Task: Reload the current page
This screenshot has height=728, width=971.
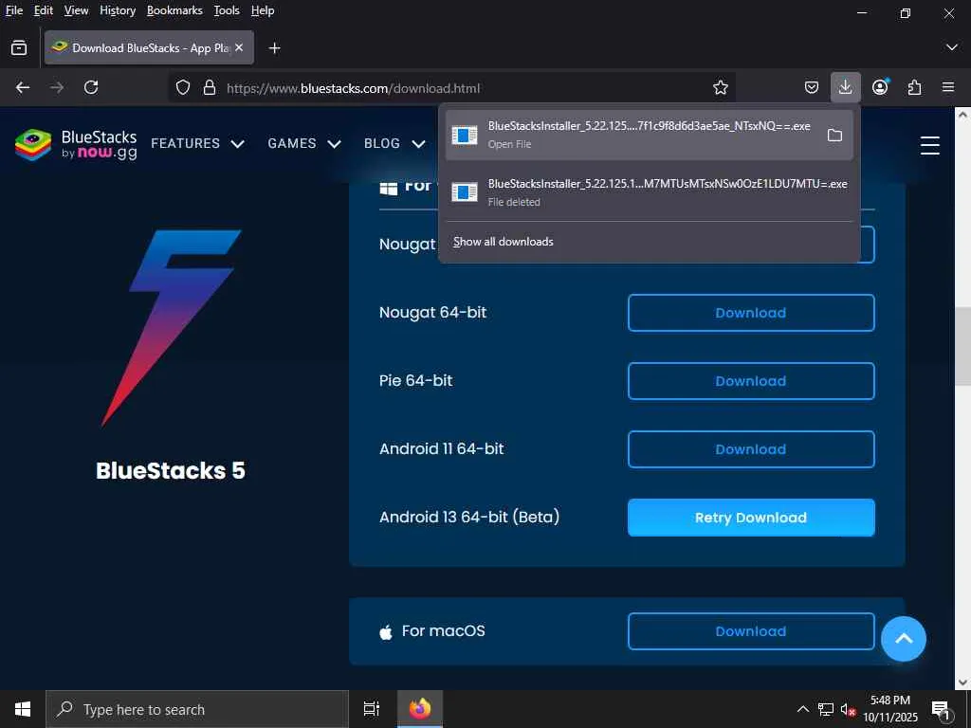Action: point(91,87)
